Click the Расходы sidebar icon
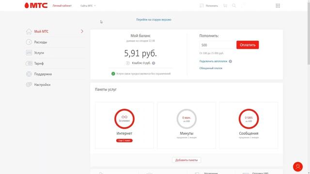This screenshot has height=174, width=310. tap(29, 42)
